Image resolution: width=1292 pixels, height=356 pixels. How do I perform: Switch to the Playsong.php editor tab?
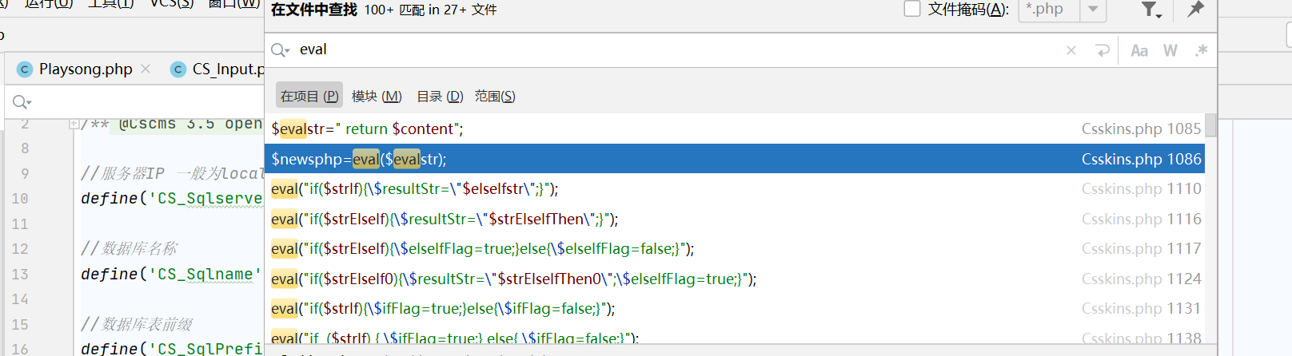point(86,69)
